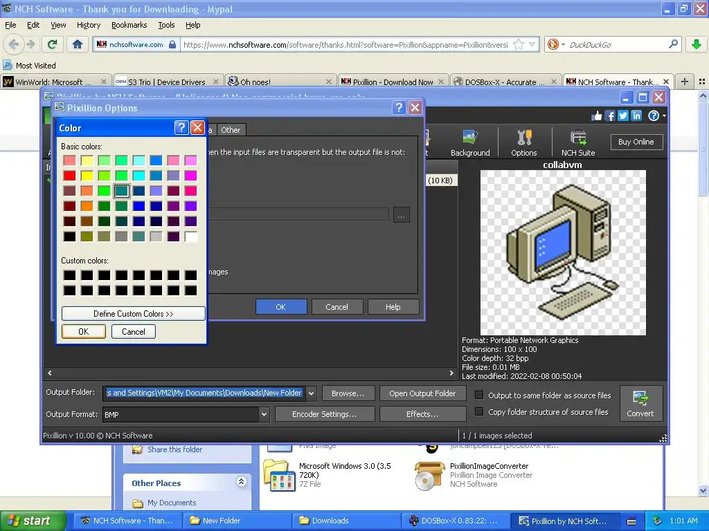Screen dimensions: 709x531
Task: Click the collabvm image preview thumbnail
Action: 562,253
